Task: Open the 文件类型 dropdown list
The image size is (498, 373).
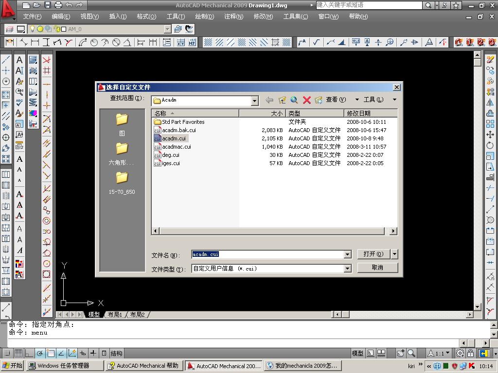Action: 347,269
